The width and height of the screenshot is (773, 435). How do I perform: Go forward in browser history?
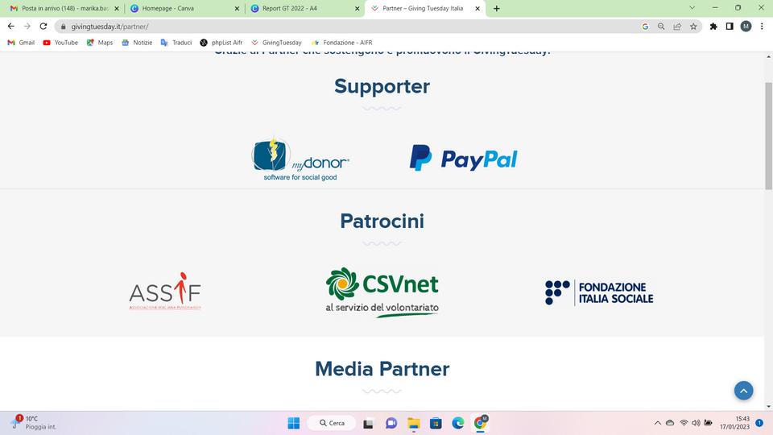click(x=27, y=26)
